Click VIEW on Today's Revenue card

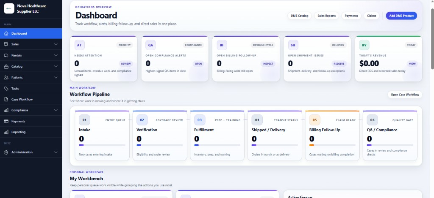point(412,64)
